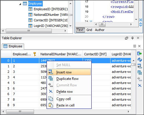Choose Duplicate Row from context menu

click(69, 79)
